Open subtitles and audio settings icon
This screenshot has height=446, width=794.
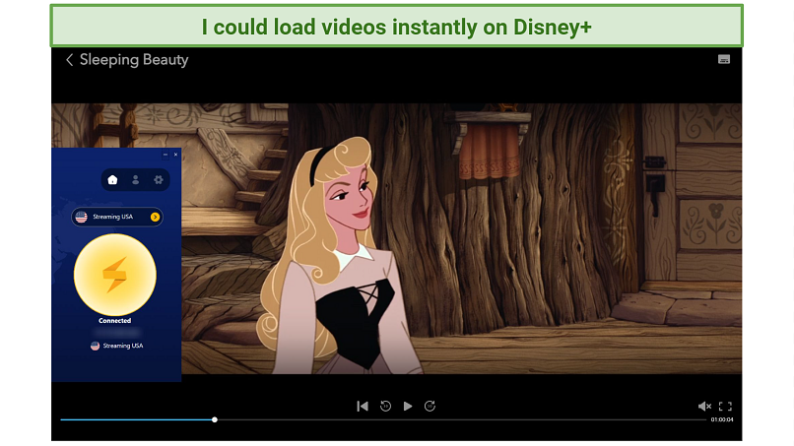point(724,59)
